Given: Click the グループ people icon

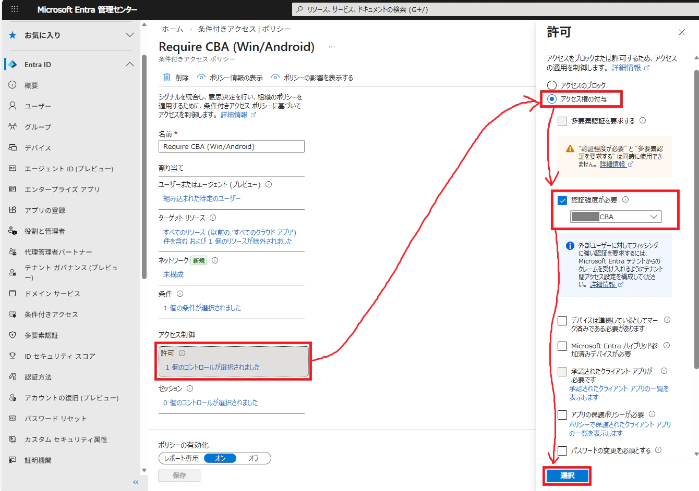Looking at the screenshot, I should point(13,127).
